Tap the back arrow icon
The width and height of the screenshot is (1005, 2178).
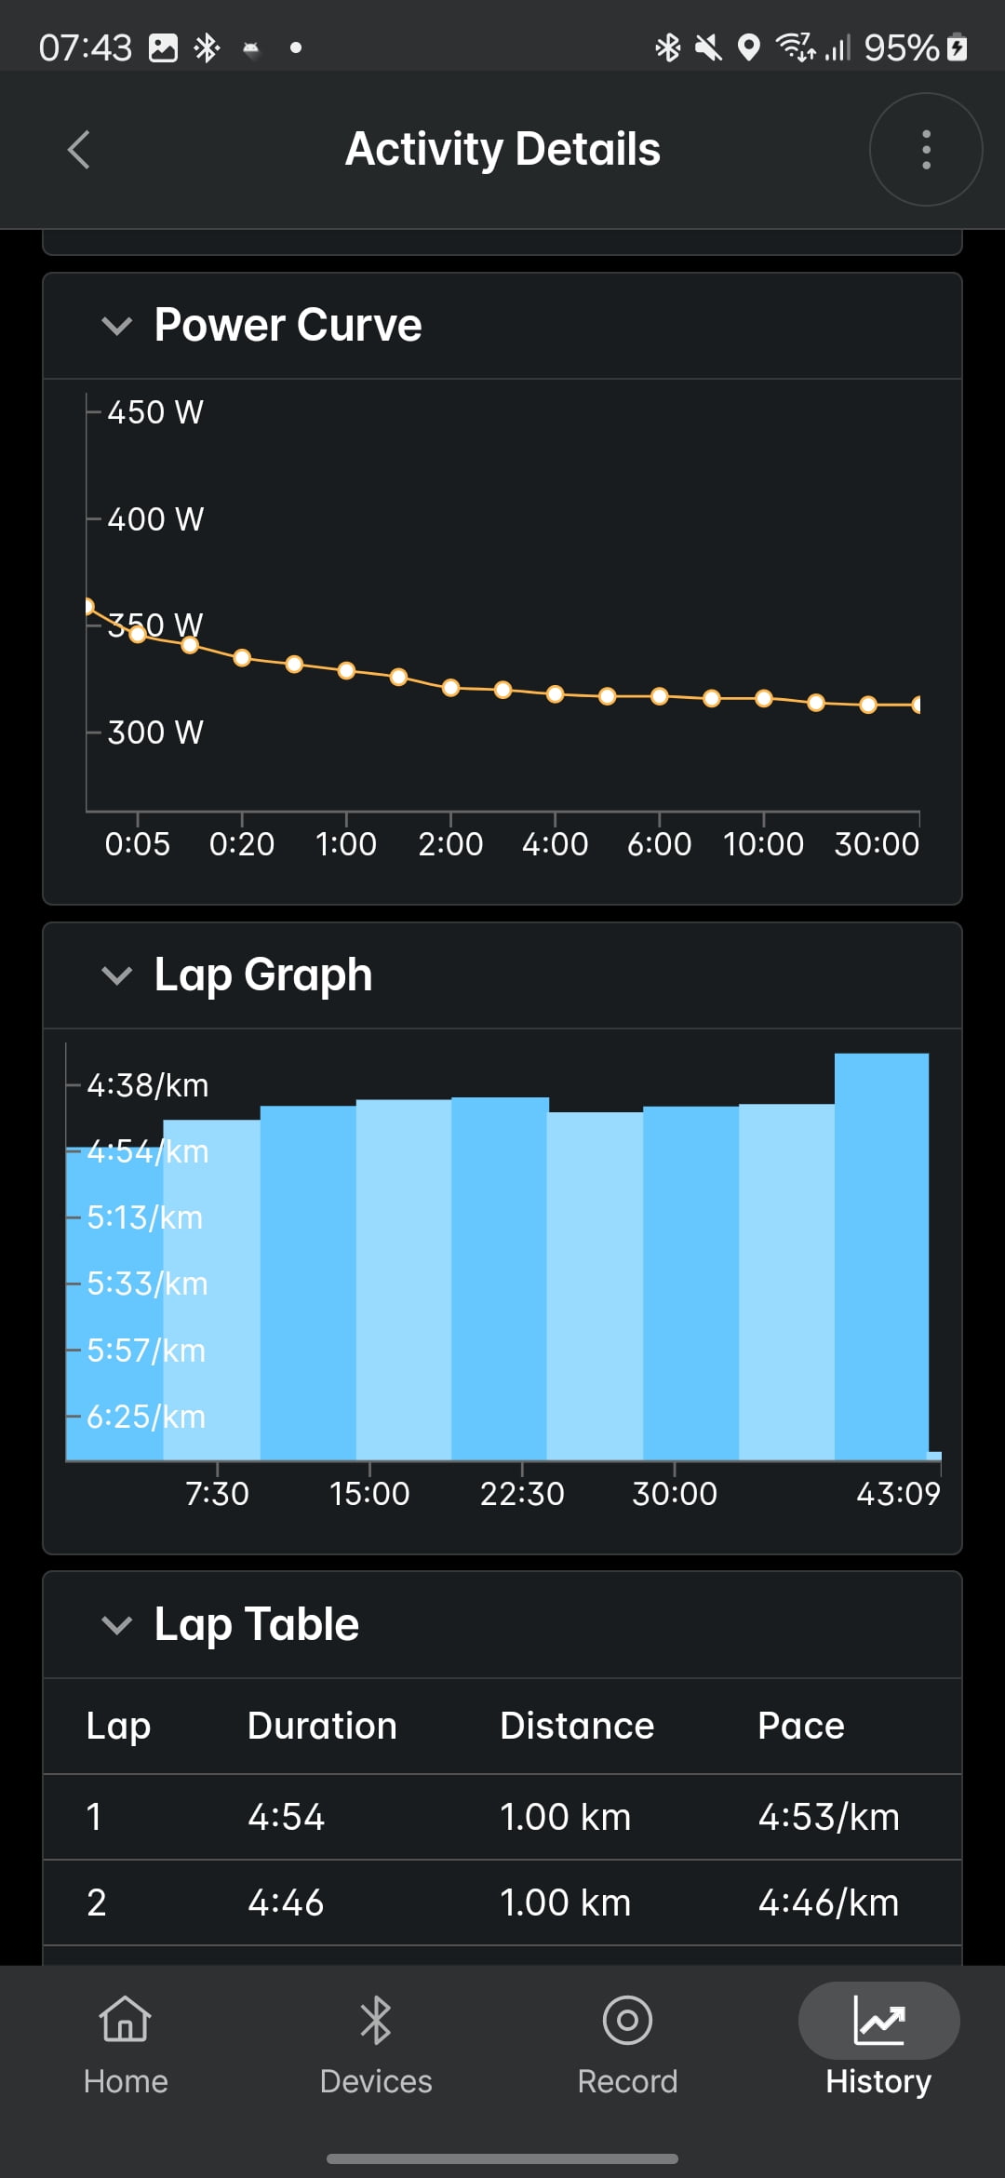pos(79,150)
